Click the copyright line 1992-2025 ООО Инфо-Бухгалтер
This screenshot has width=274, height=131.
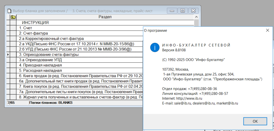pyautogui.click(x=193, y=60)
